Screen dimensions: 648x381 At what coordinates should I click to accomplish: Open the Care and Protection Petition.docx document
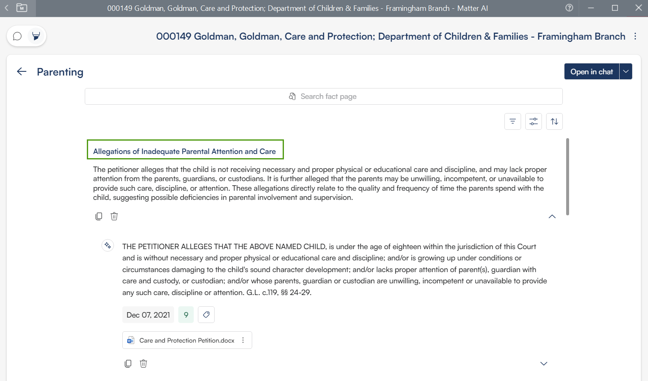(186, 341)
